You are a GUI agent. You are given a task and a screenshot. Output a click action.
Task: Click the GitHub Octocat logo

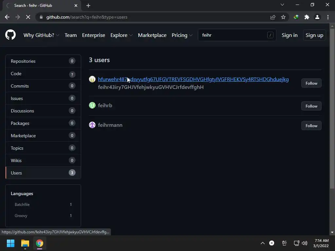(10, 35)
